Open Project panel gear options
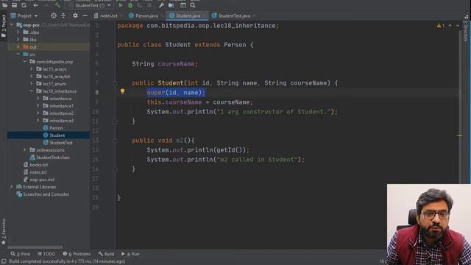The image size is (471, 265). point(75,15)
